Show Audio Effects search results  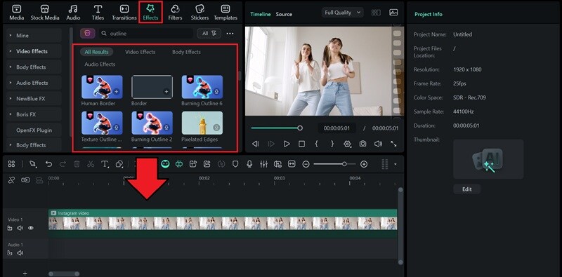(x=100, y=64)
